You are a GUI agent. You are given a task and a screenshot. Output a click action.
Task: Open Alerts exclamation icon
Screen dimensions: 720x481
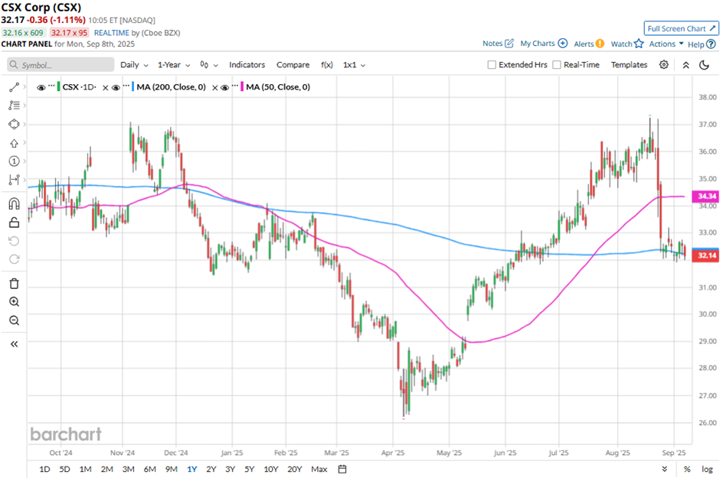(x=600, y=44)
